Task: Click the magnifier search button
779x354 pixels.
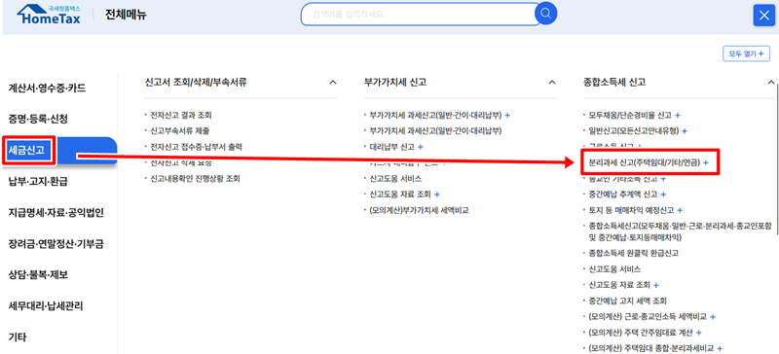Action: point(545,14)
